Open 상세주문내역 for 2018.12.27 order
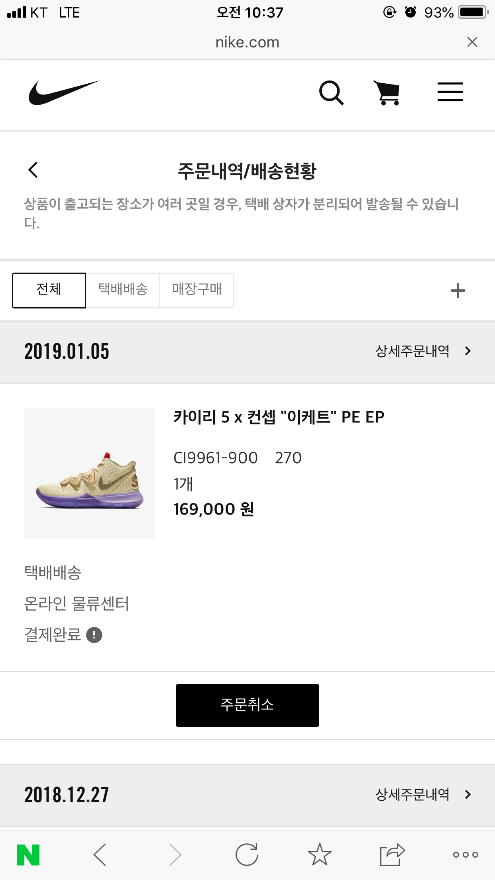 [x=423, y=794]
